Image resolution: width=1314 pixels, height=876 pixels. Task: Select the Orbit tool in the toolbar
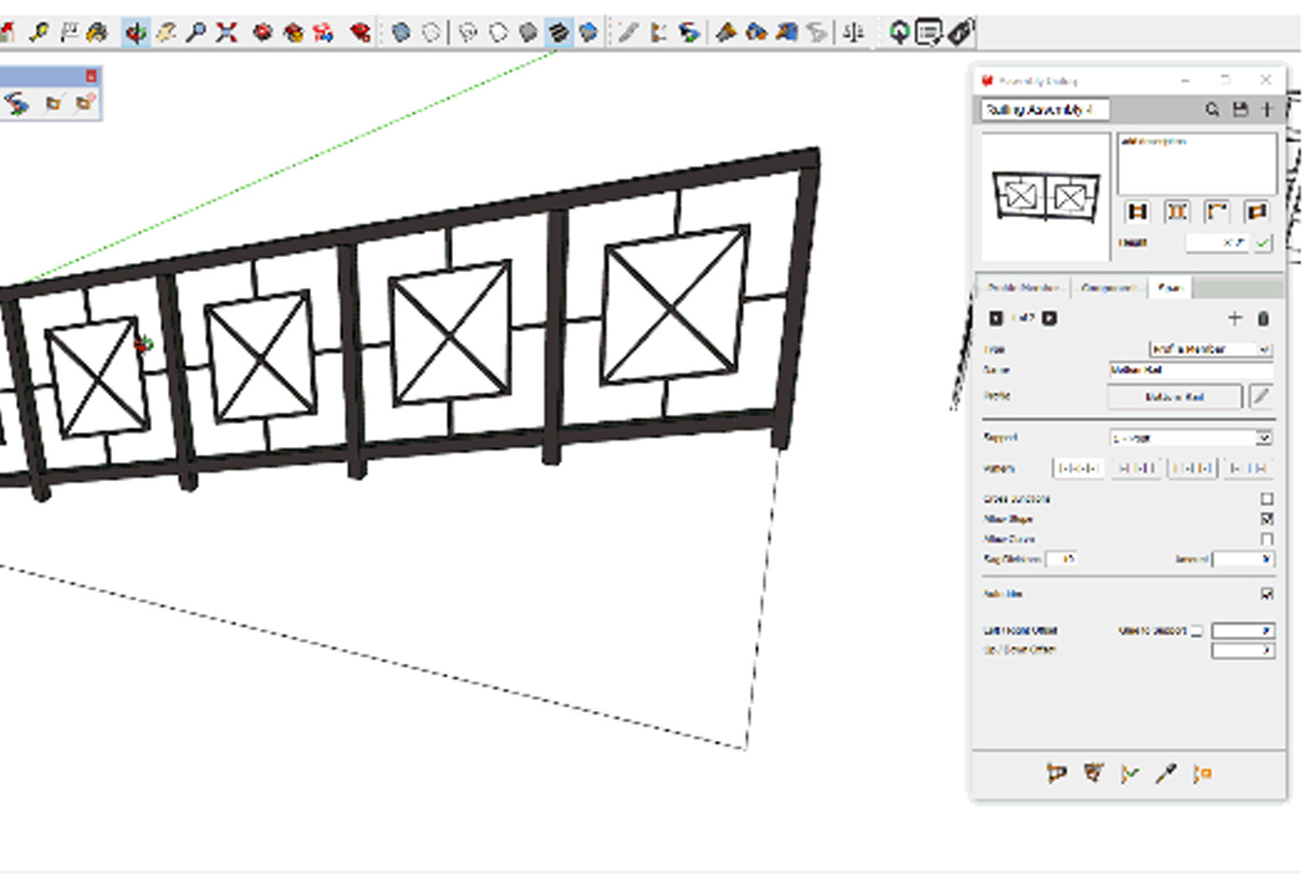(136, 33)
